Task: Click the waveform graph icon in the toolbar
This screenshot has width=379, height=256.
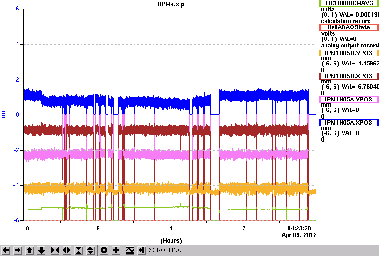Action: (130, 250)
